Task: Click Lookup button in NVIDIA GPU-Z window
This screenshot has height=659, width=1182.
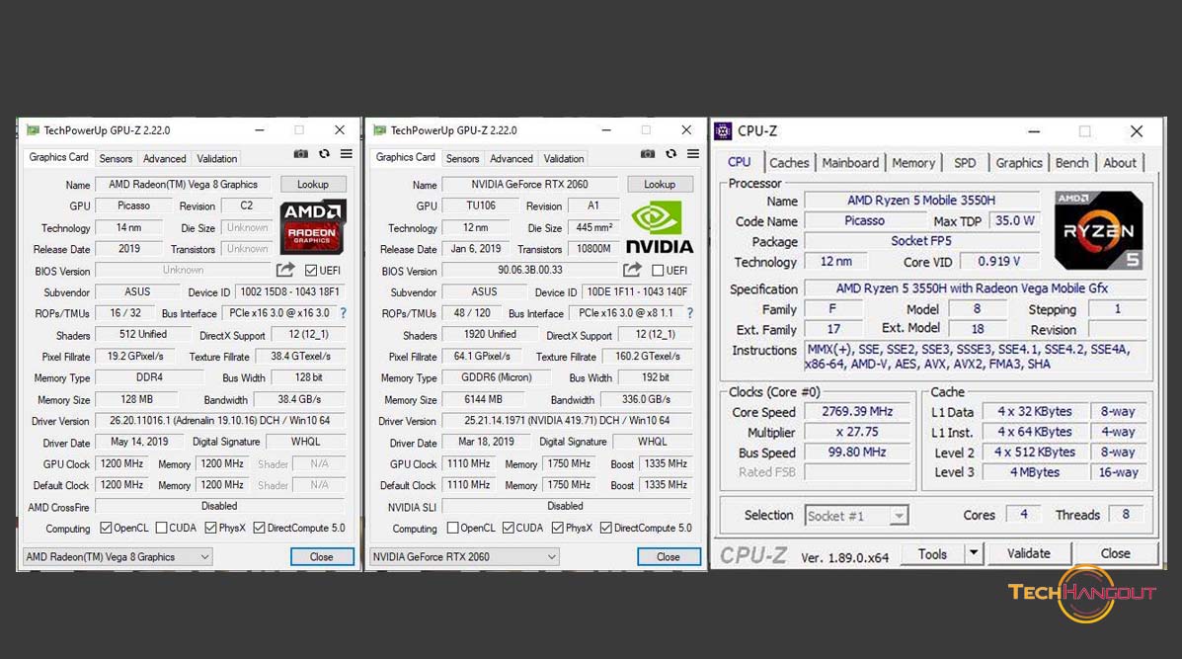Action: point(660,184)
